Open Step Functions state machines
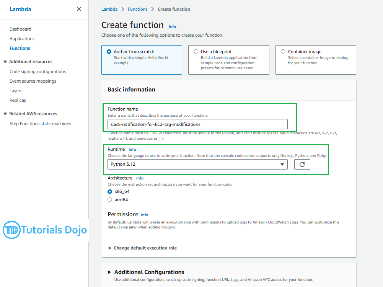Viewport: 383px width, 287px height. (x=40, y=124)
